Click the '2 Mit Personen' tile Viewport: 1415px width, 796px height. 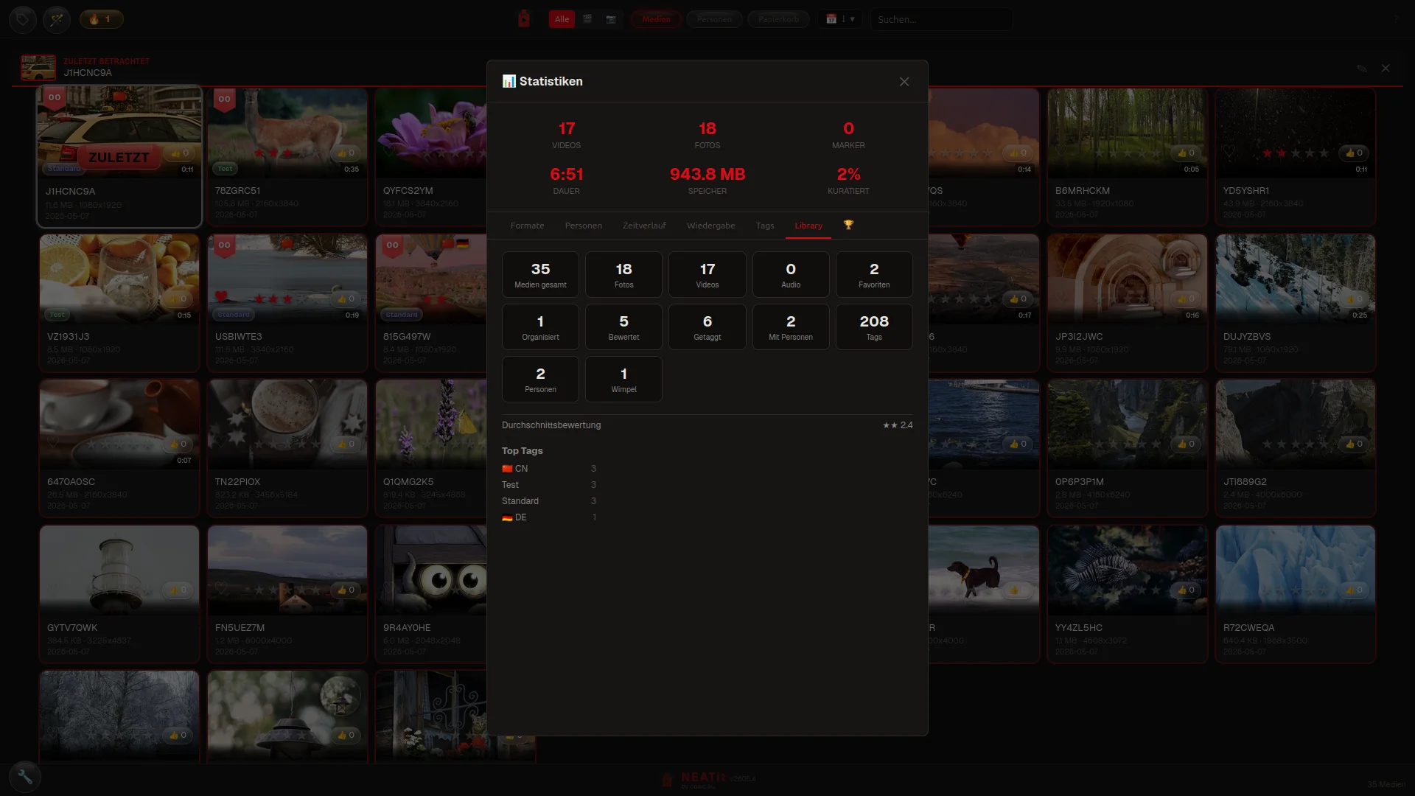point(791,327)
